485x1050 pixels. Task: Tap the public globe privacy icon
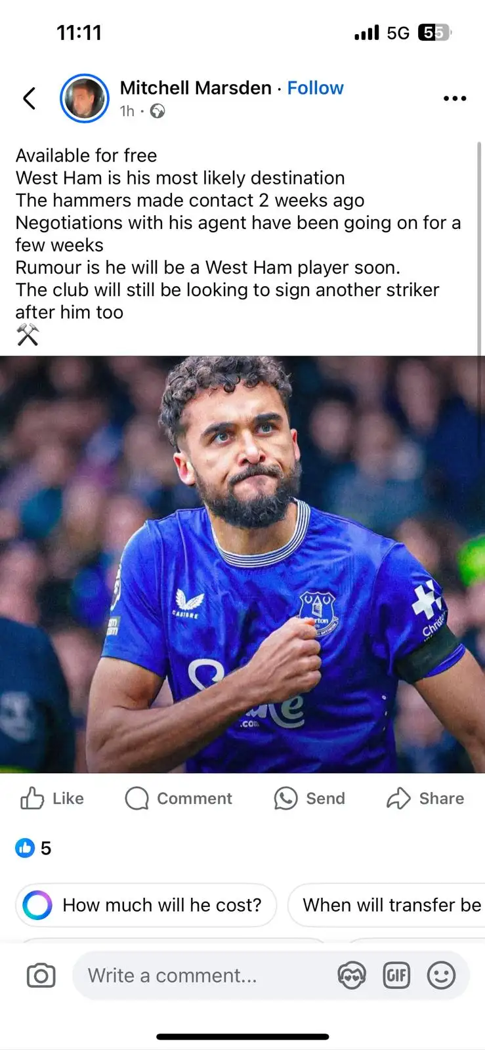pos(158,112)
